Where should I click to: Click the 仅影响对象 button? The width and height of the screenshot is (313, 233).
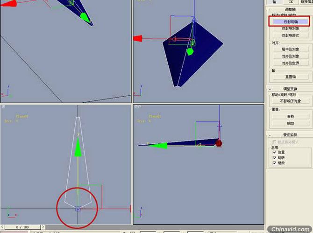(x=291, y=29)
